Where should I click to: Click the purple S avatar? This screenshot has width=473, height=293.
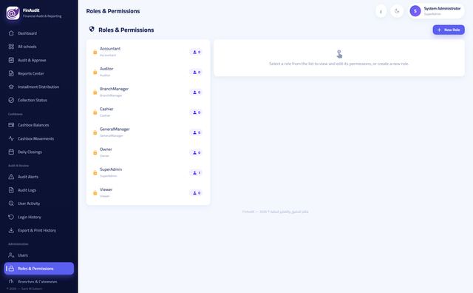415,11
